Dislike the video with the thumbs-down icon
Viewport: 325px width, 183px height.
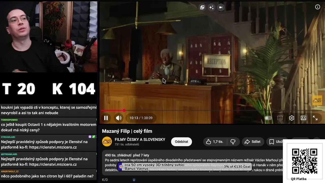click(x=233, y=142)
